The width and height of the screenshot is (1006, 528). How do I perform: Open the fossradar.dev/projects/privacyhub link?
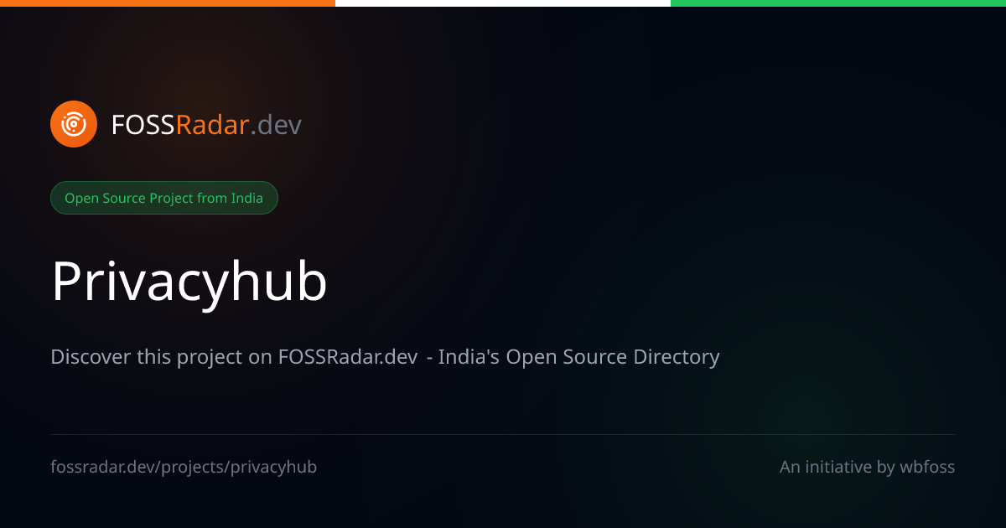point(184,467)
